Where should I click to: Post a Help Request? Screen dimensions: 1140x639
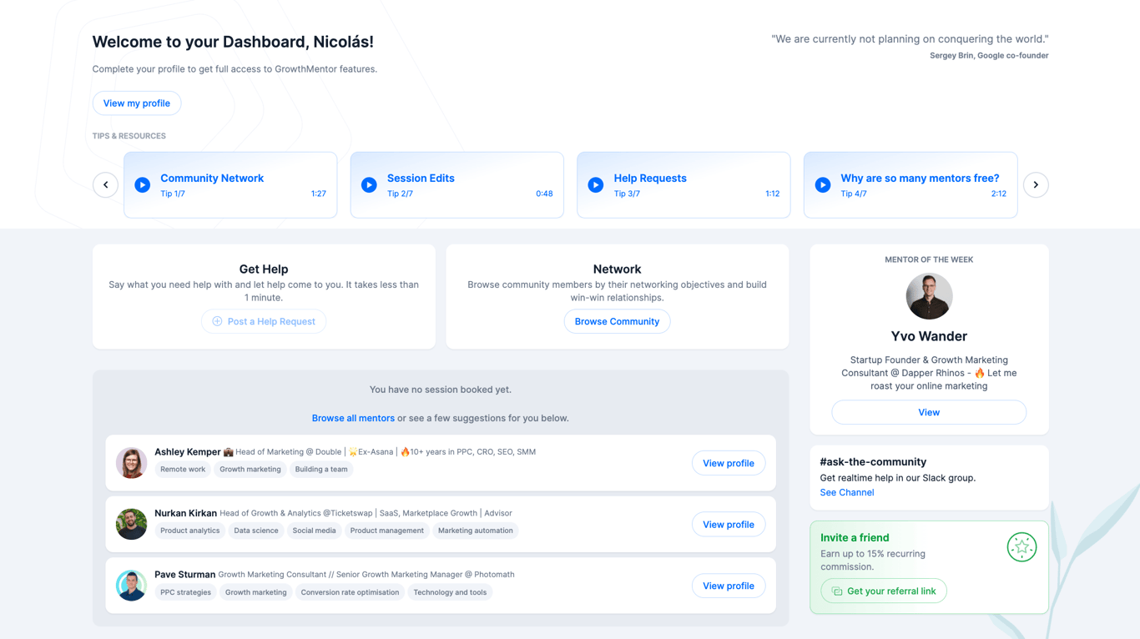pos(264,321)
